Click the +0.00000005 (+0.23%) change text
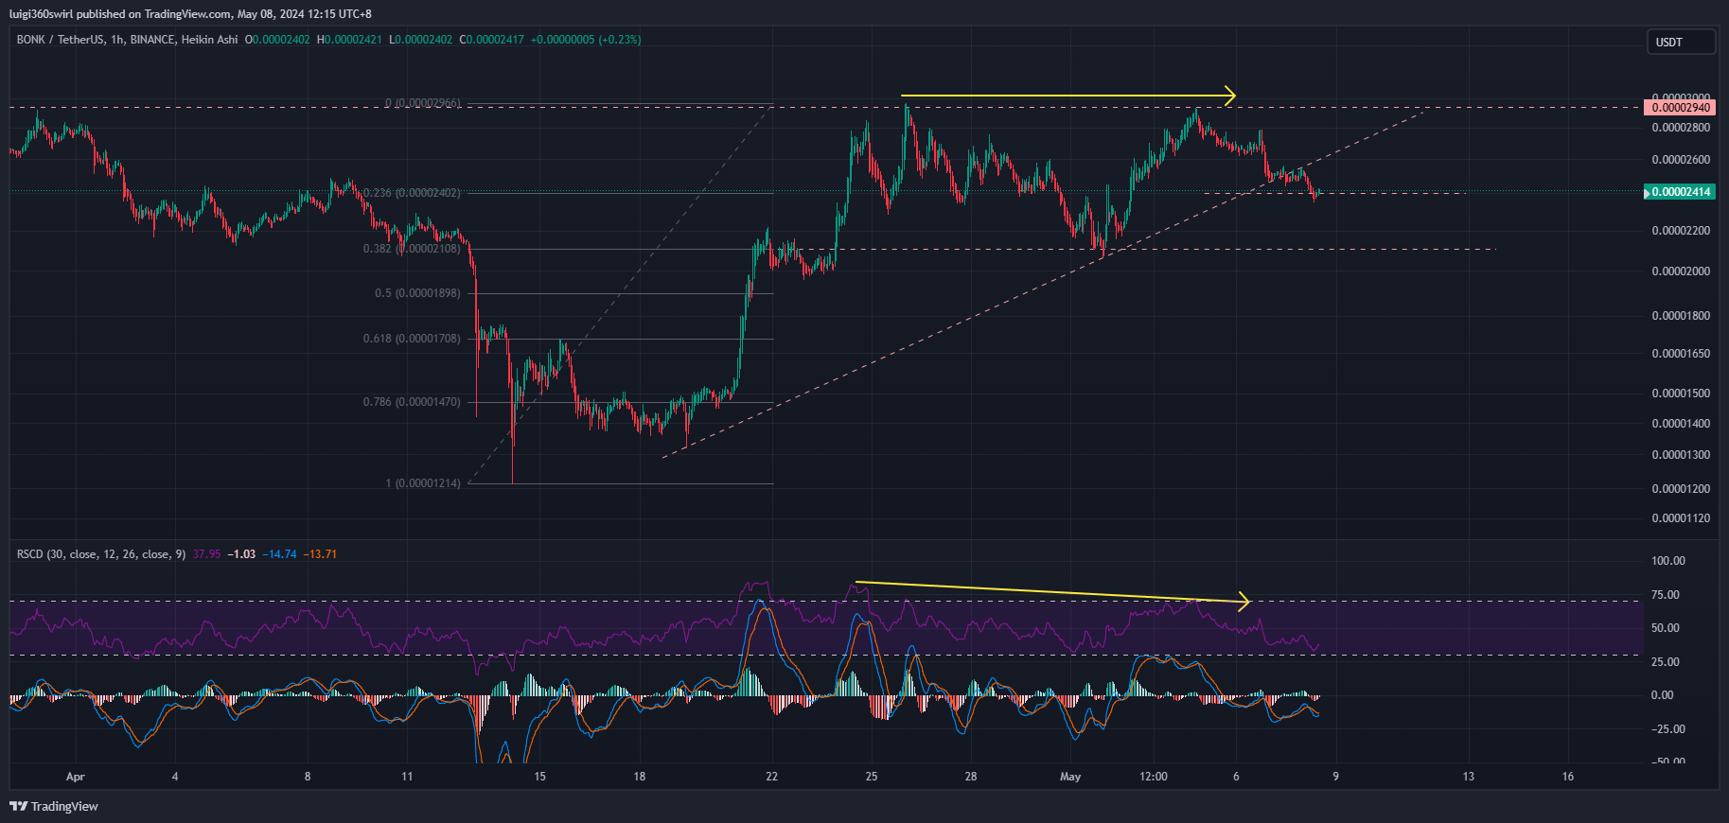The image size is (1729, 823). (586, 40)
